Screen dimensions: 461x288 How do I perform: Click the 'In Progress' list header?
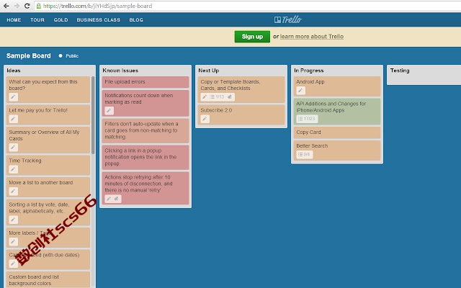tap(309, 71)
